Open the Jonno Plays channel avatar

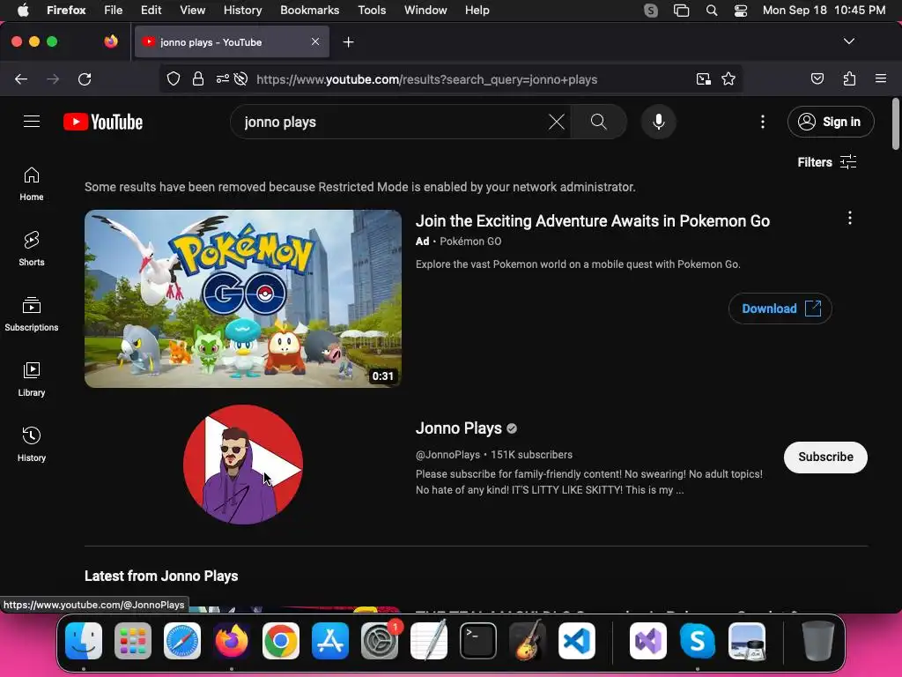243,464
